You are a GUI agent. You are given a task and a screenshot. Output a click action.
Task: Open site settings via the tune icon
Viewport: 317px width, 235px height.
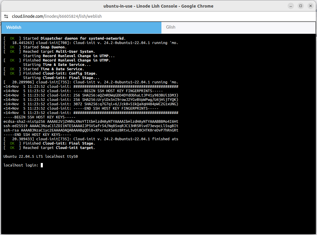(x=6, y=16)
